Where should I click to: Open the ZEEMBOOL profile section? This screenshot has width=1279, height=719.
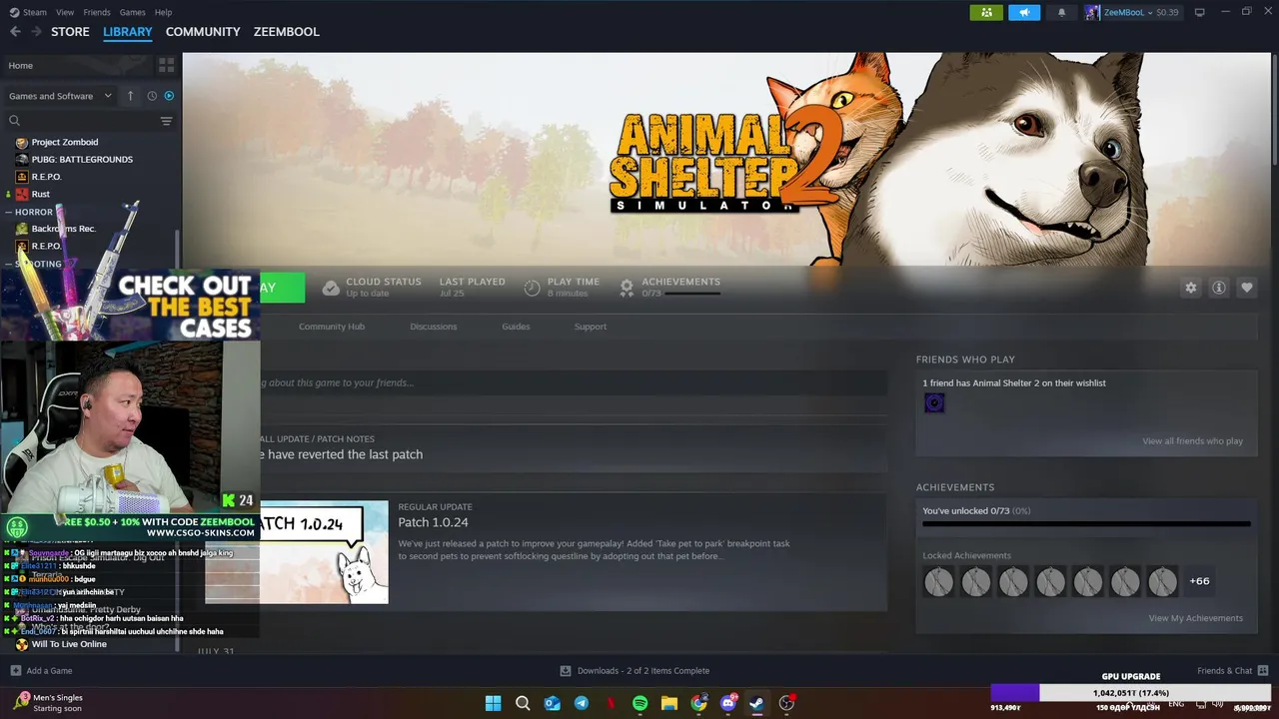pos(287,32)
